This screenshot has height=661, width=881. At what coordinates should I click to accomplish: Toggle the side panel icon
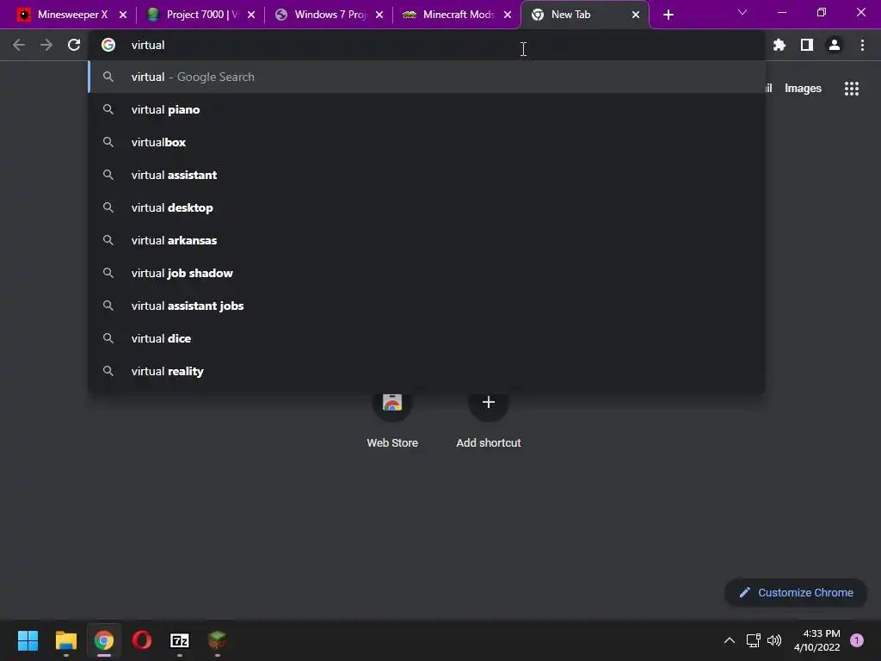tap(807, 45)
